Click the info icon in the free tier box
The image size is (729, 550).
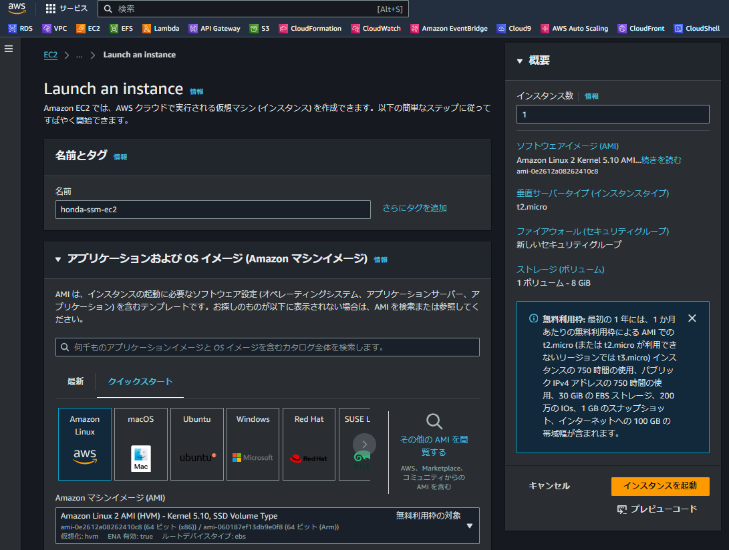point(534,318)
